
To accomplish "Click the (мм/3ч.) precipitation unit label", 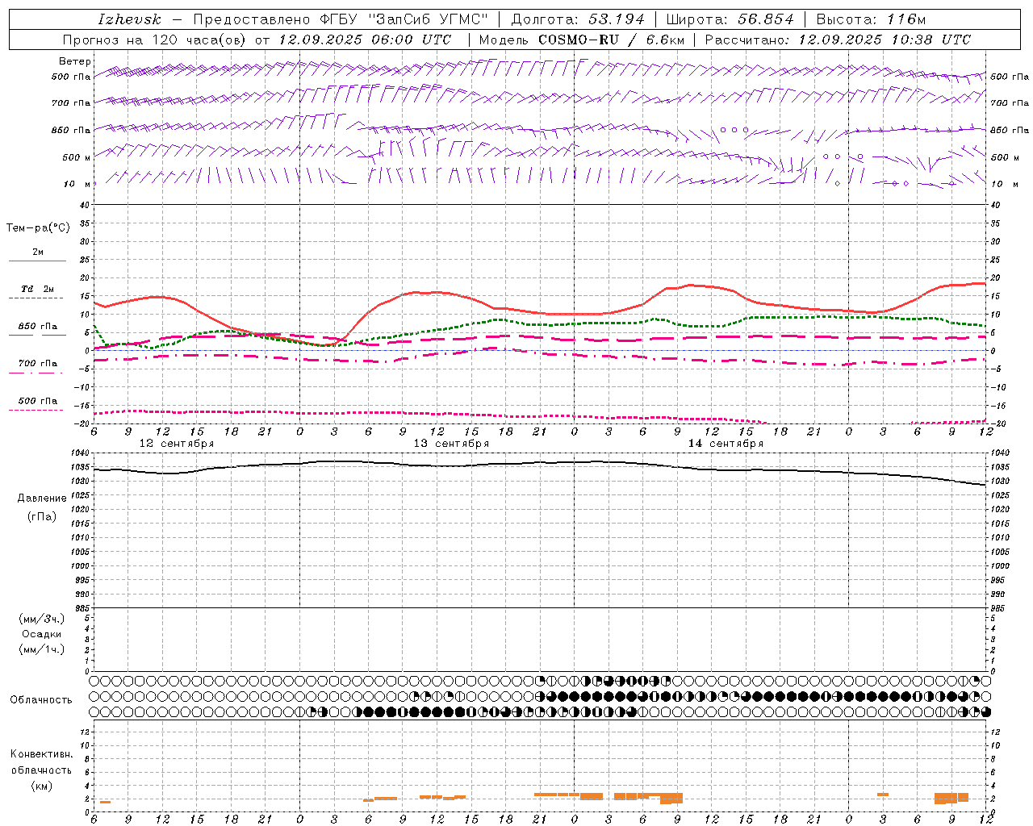I will 42,619.
